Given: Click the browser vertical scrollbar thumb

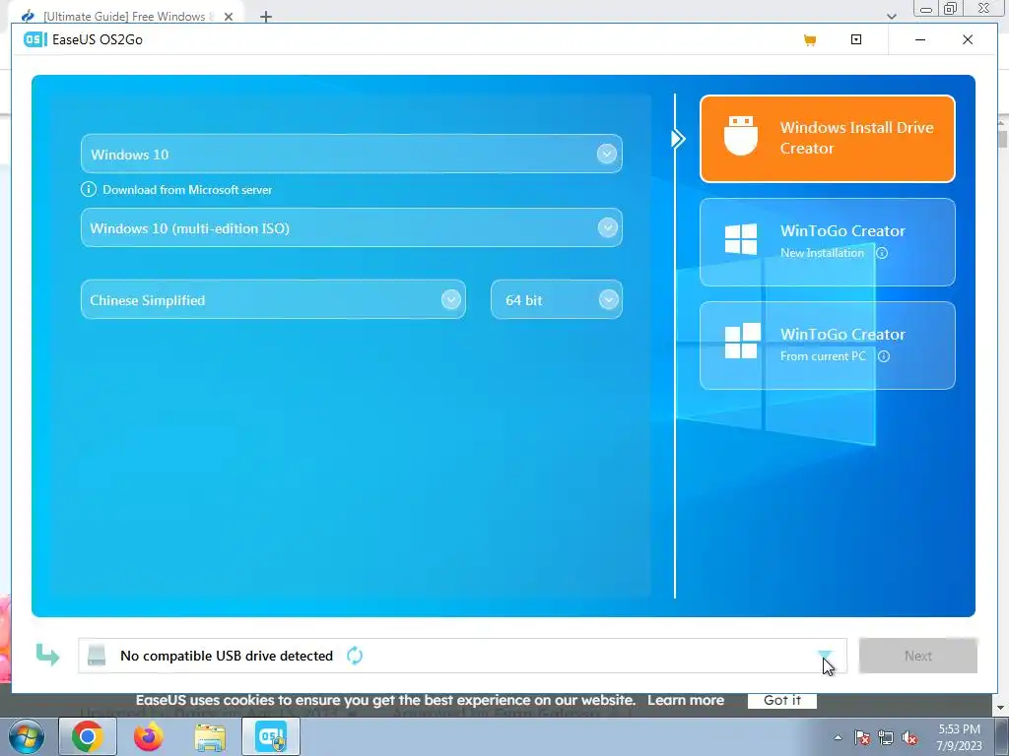Looking at the screenshot, I should 1002,140.
